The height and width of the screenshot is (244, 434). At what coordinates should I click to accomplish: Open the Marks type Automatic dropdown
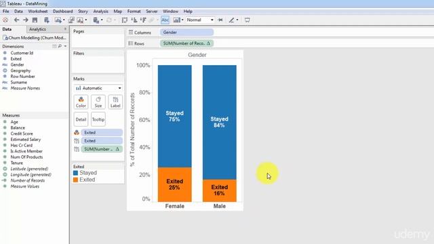tap(98, 88)
